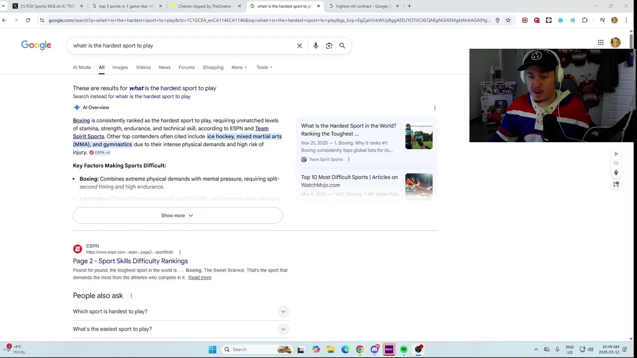Open 'Page 2 - Sport Skills Difficulty Rankings' link
Viewport: 637px width, 358px height.
(130, 261)
